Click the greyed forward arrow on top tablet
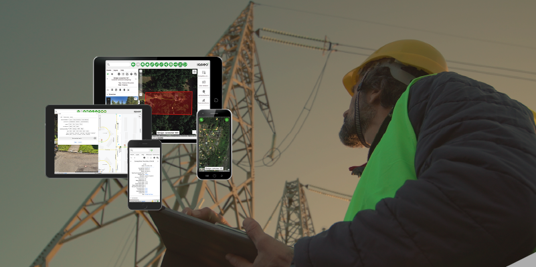 tap(138, 65)
